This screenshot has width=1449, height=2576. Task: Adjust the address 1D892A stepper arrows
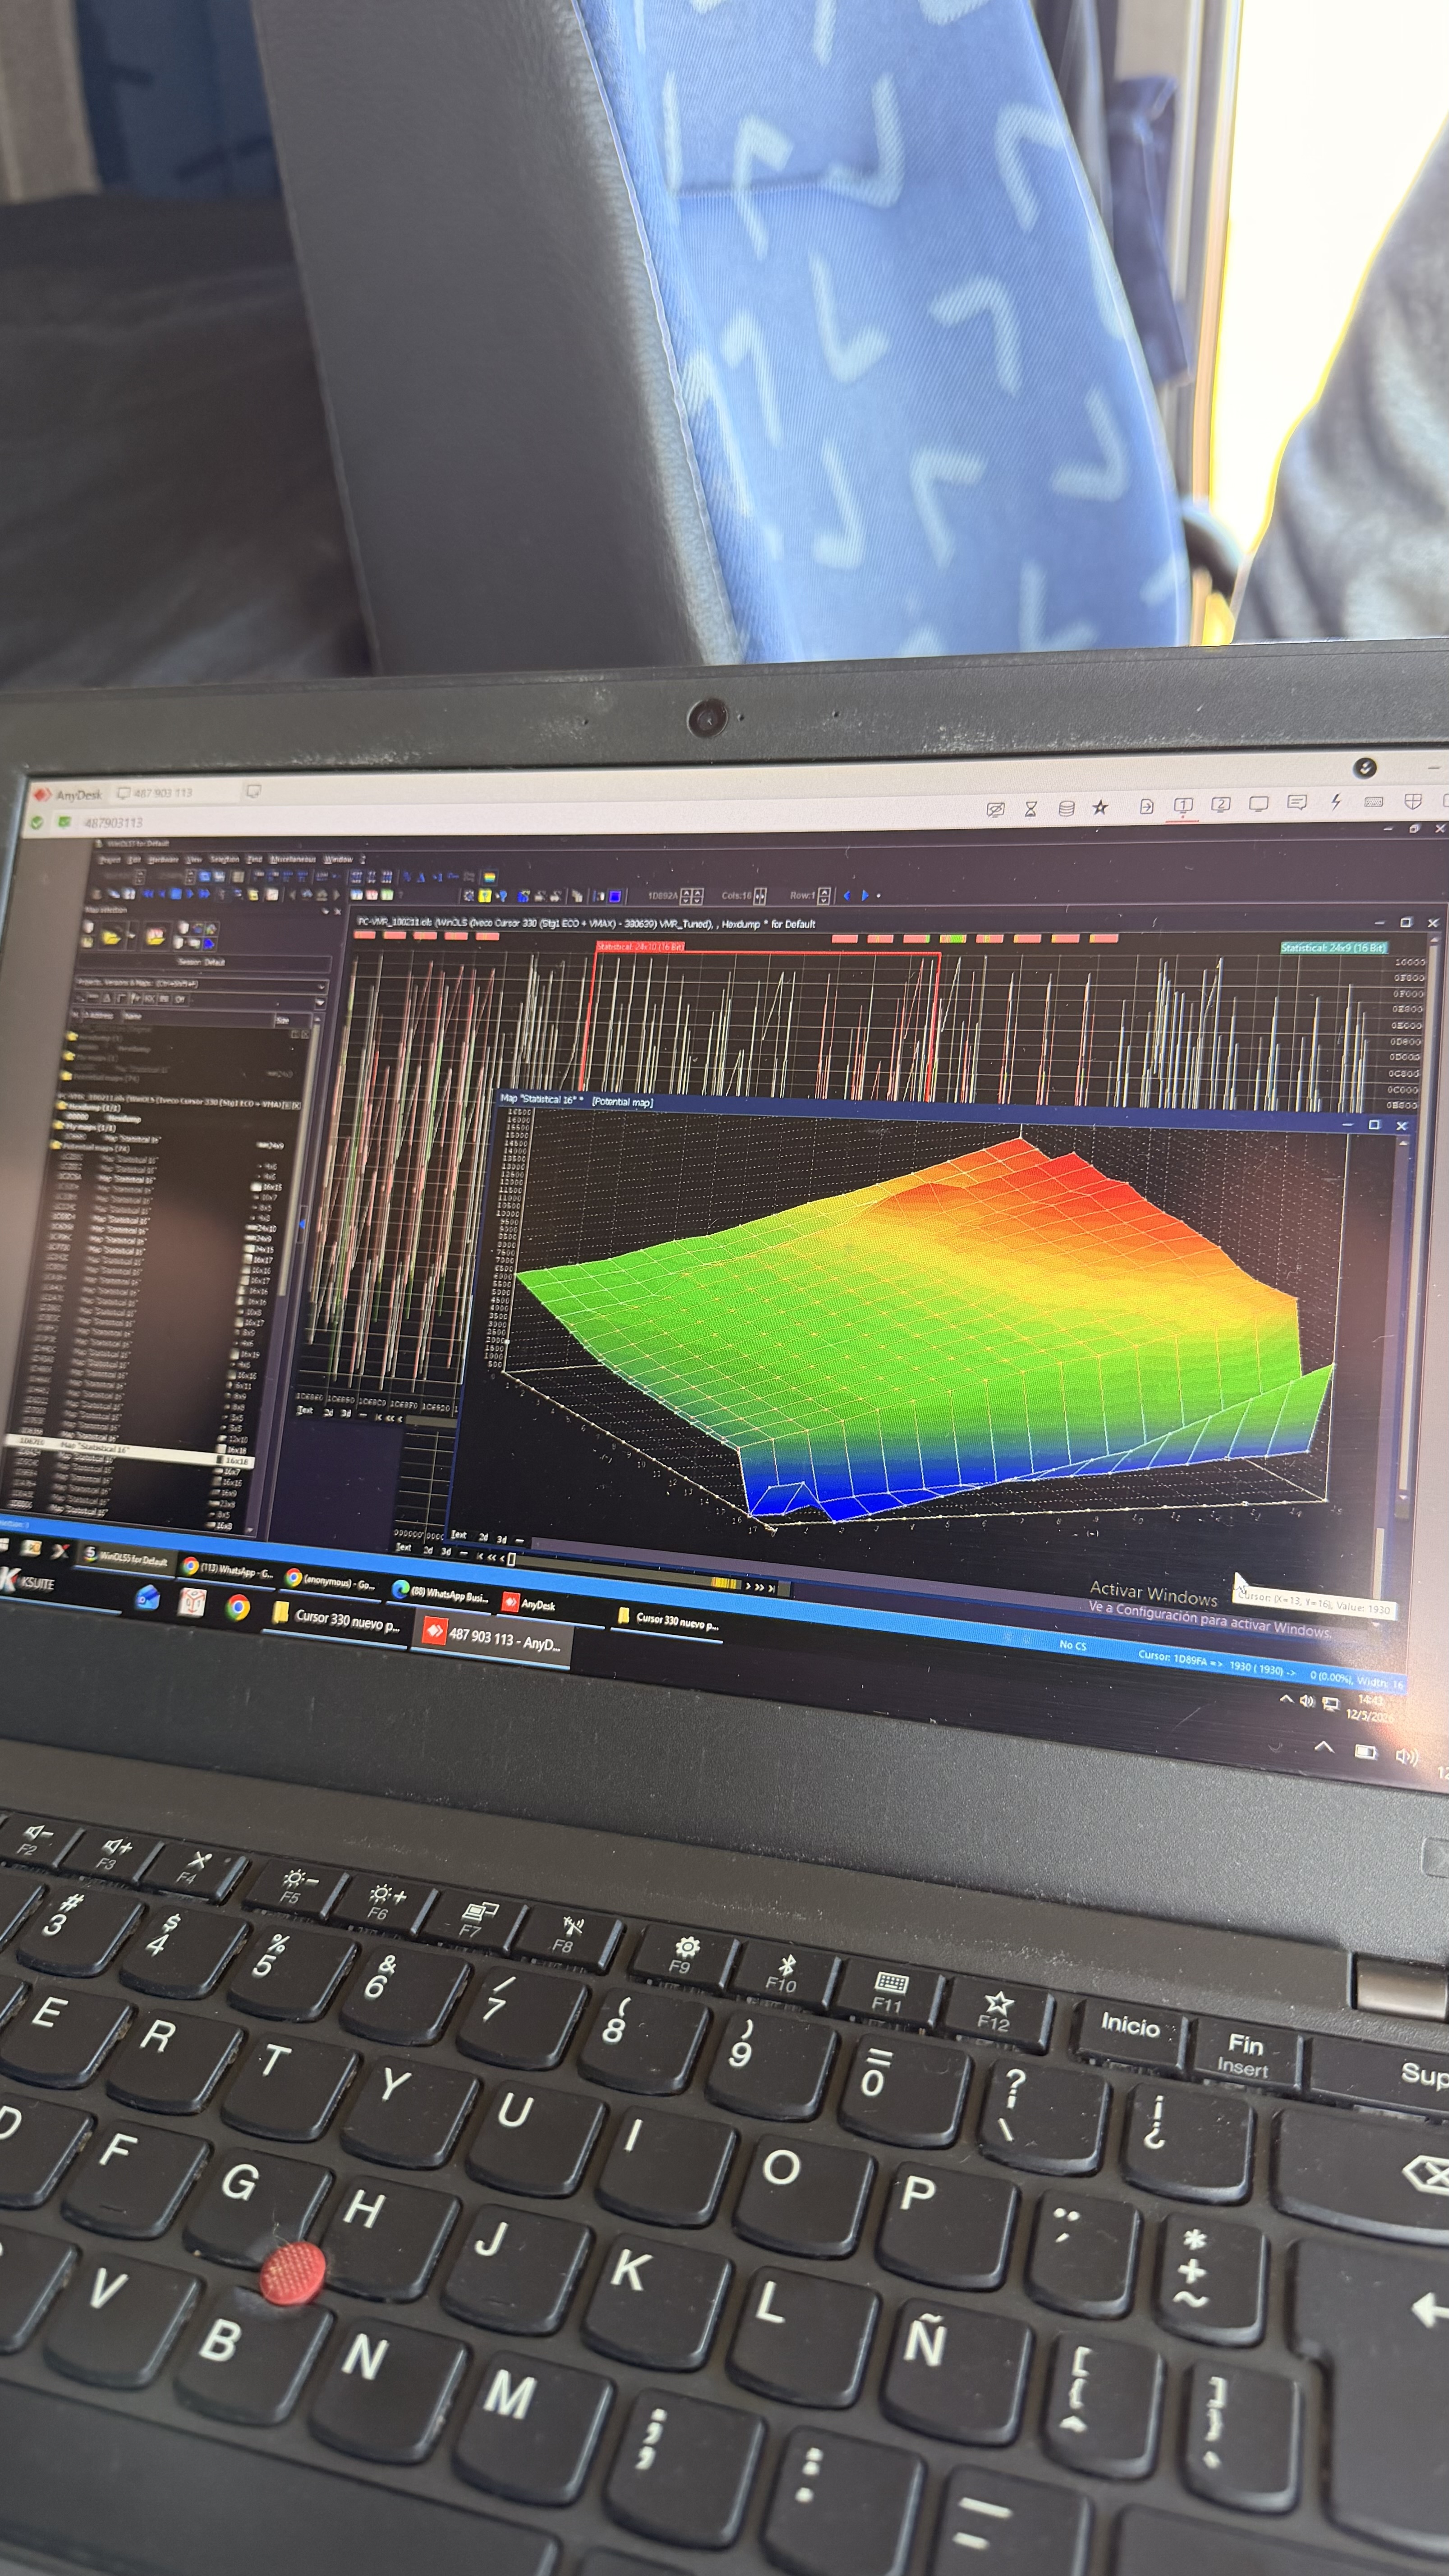tap(691, 896)
